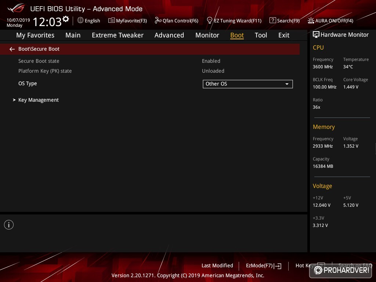Viewport: 376px width, 282px height.
Task: Open the OS Type dropdown showing Other OS
Action: (x=248, y=84)
